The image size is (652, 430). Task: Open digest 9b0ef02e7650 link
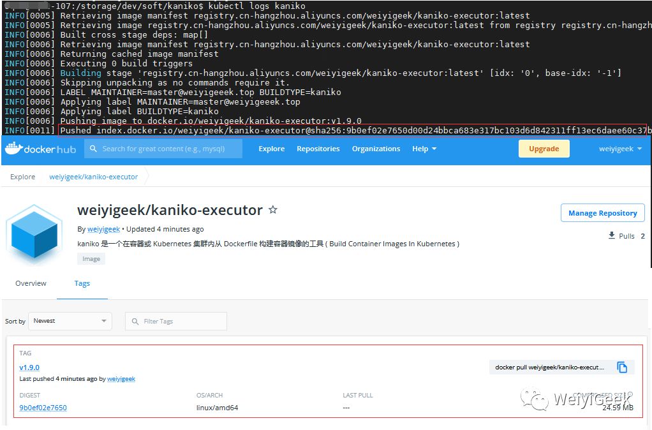[x=43, y=408]
